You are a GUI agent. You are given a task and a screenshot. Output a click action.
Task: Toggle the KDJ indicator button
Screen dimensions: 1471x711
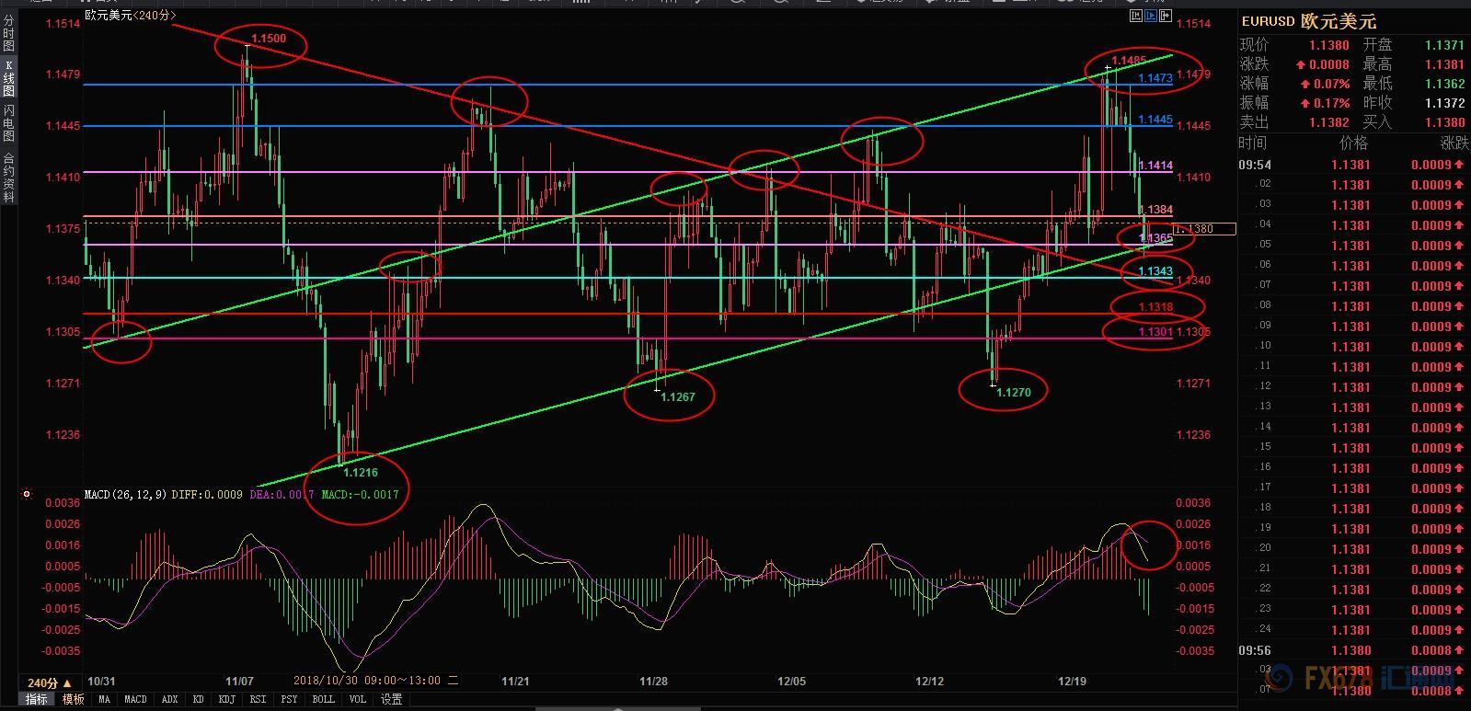click(226, 699)
